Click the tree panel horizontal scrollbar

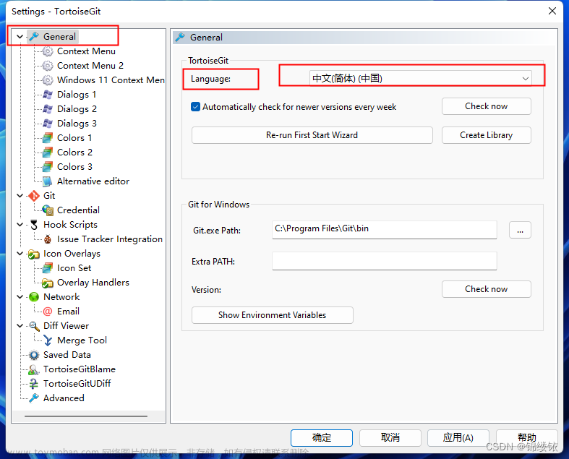pos(86,416)
